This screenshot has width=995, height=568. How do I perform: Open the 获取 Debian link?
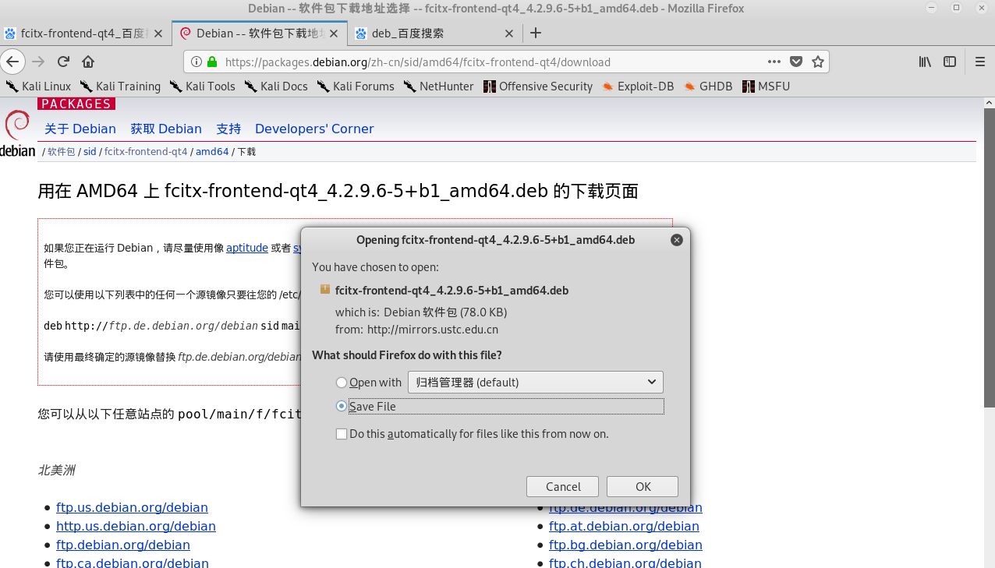(x=166, y=129)
